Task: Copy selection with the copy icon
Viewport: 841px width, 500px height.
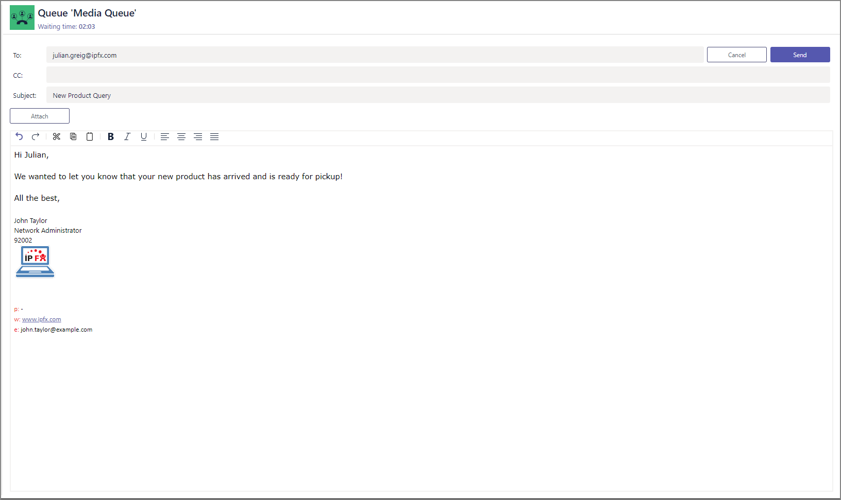Action: click(x=73, y=136)
